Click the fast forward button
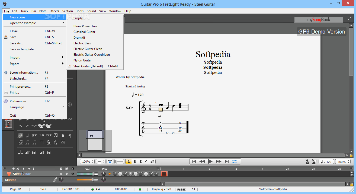The height and width of the screenshot is (194, 356). pos(219,162)
